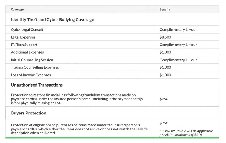Select the Identity Theft and Cyber Bullying Coverage heading
The height and width of the screenshot is (143, 226).
coord(52,19)
